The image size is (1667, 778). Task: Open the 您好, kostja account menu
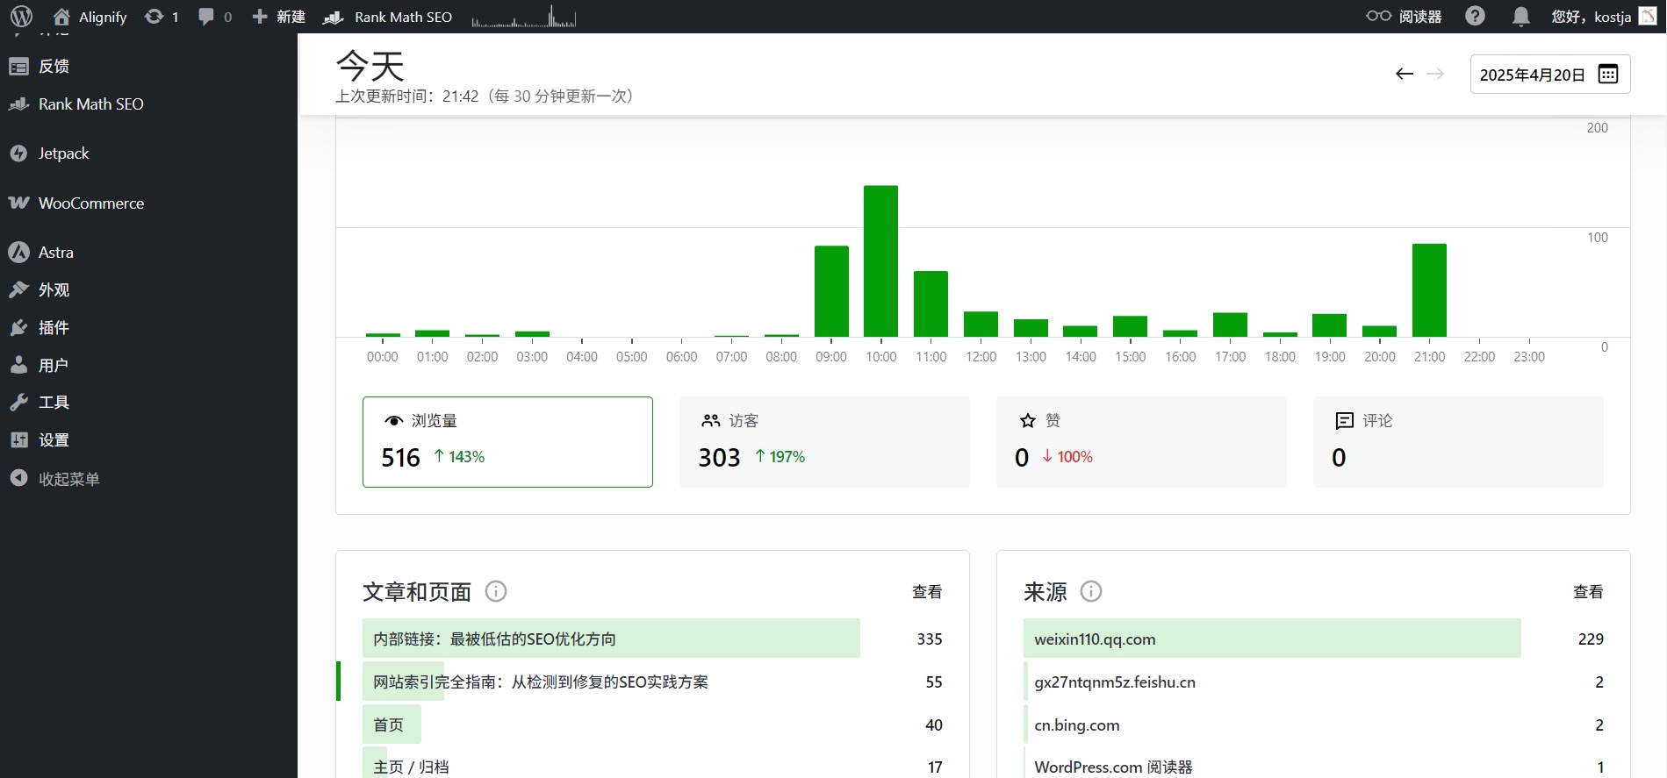(1602, 17)
